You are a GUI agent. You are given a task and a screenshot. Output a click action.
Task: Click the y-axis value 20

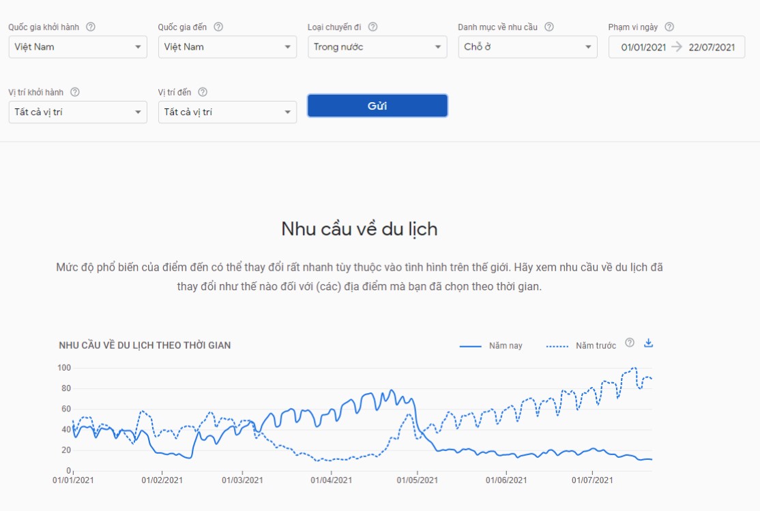click(x=66, y=450)
